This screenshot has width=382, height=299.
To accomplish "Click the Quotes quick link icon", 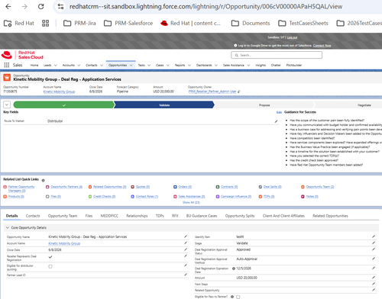I will pos(132,187).
